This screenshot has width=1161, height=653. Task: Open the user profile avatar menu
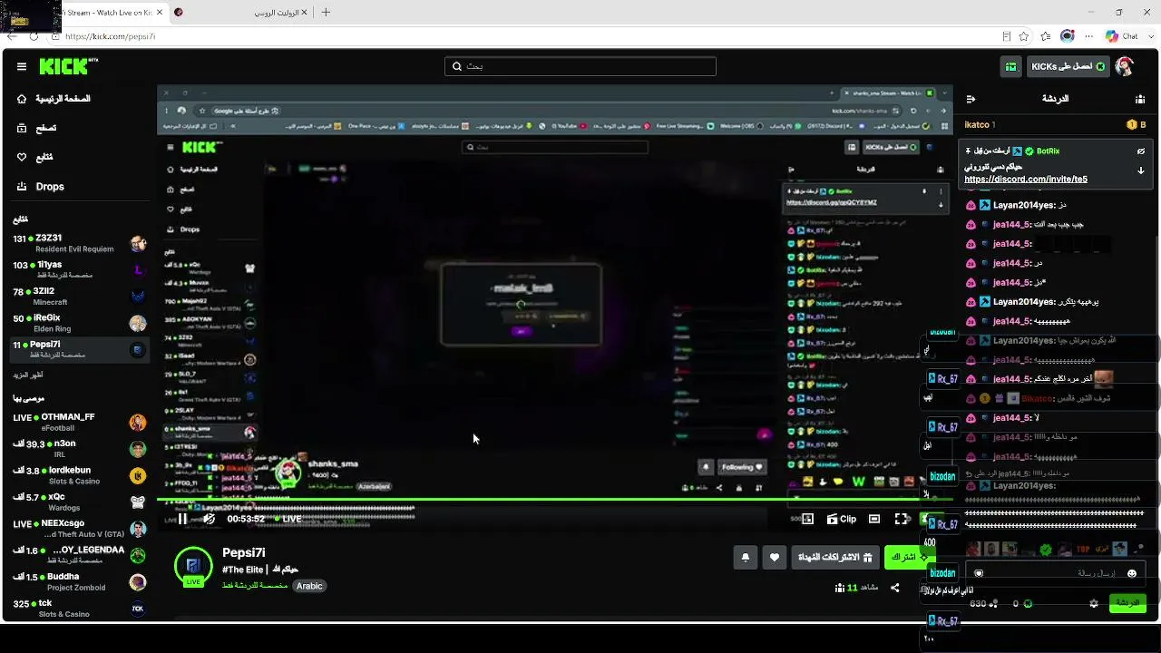click(1125, 66)
